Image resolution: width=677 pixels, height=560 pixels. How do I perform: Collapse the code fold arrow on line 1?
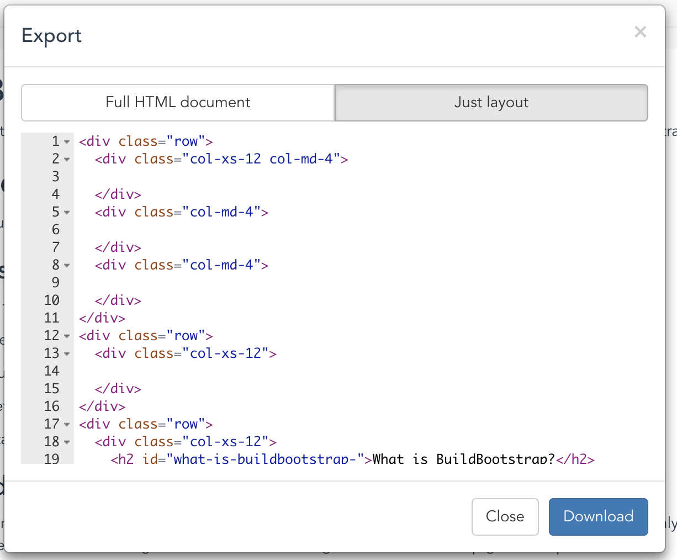point(67,142)
